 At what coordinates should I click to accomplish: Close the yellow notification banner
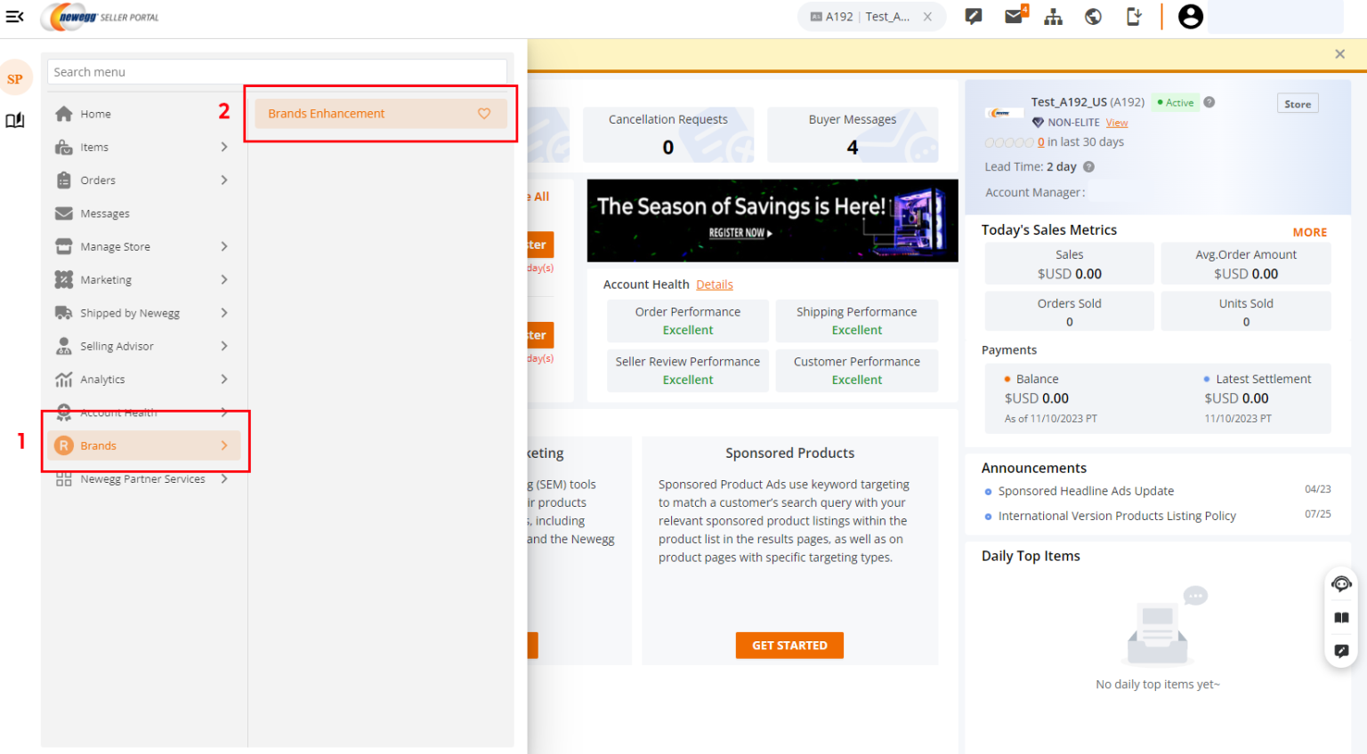coord(1339,54)
